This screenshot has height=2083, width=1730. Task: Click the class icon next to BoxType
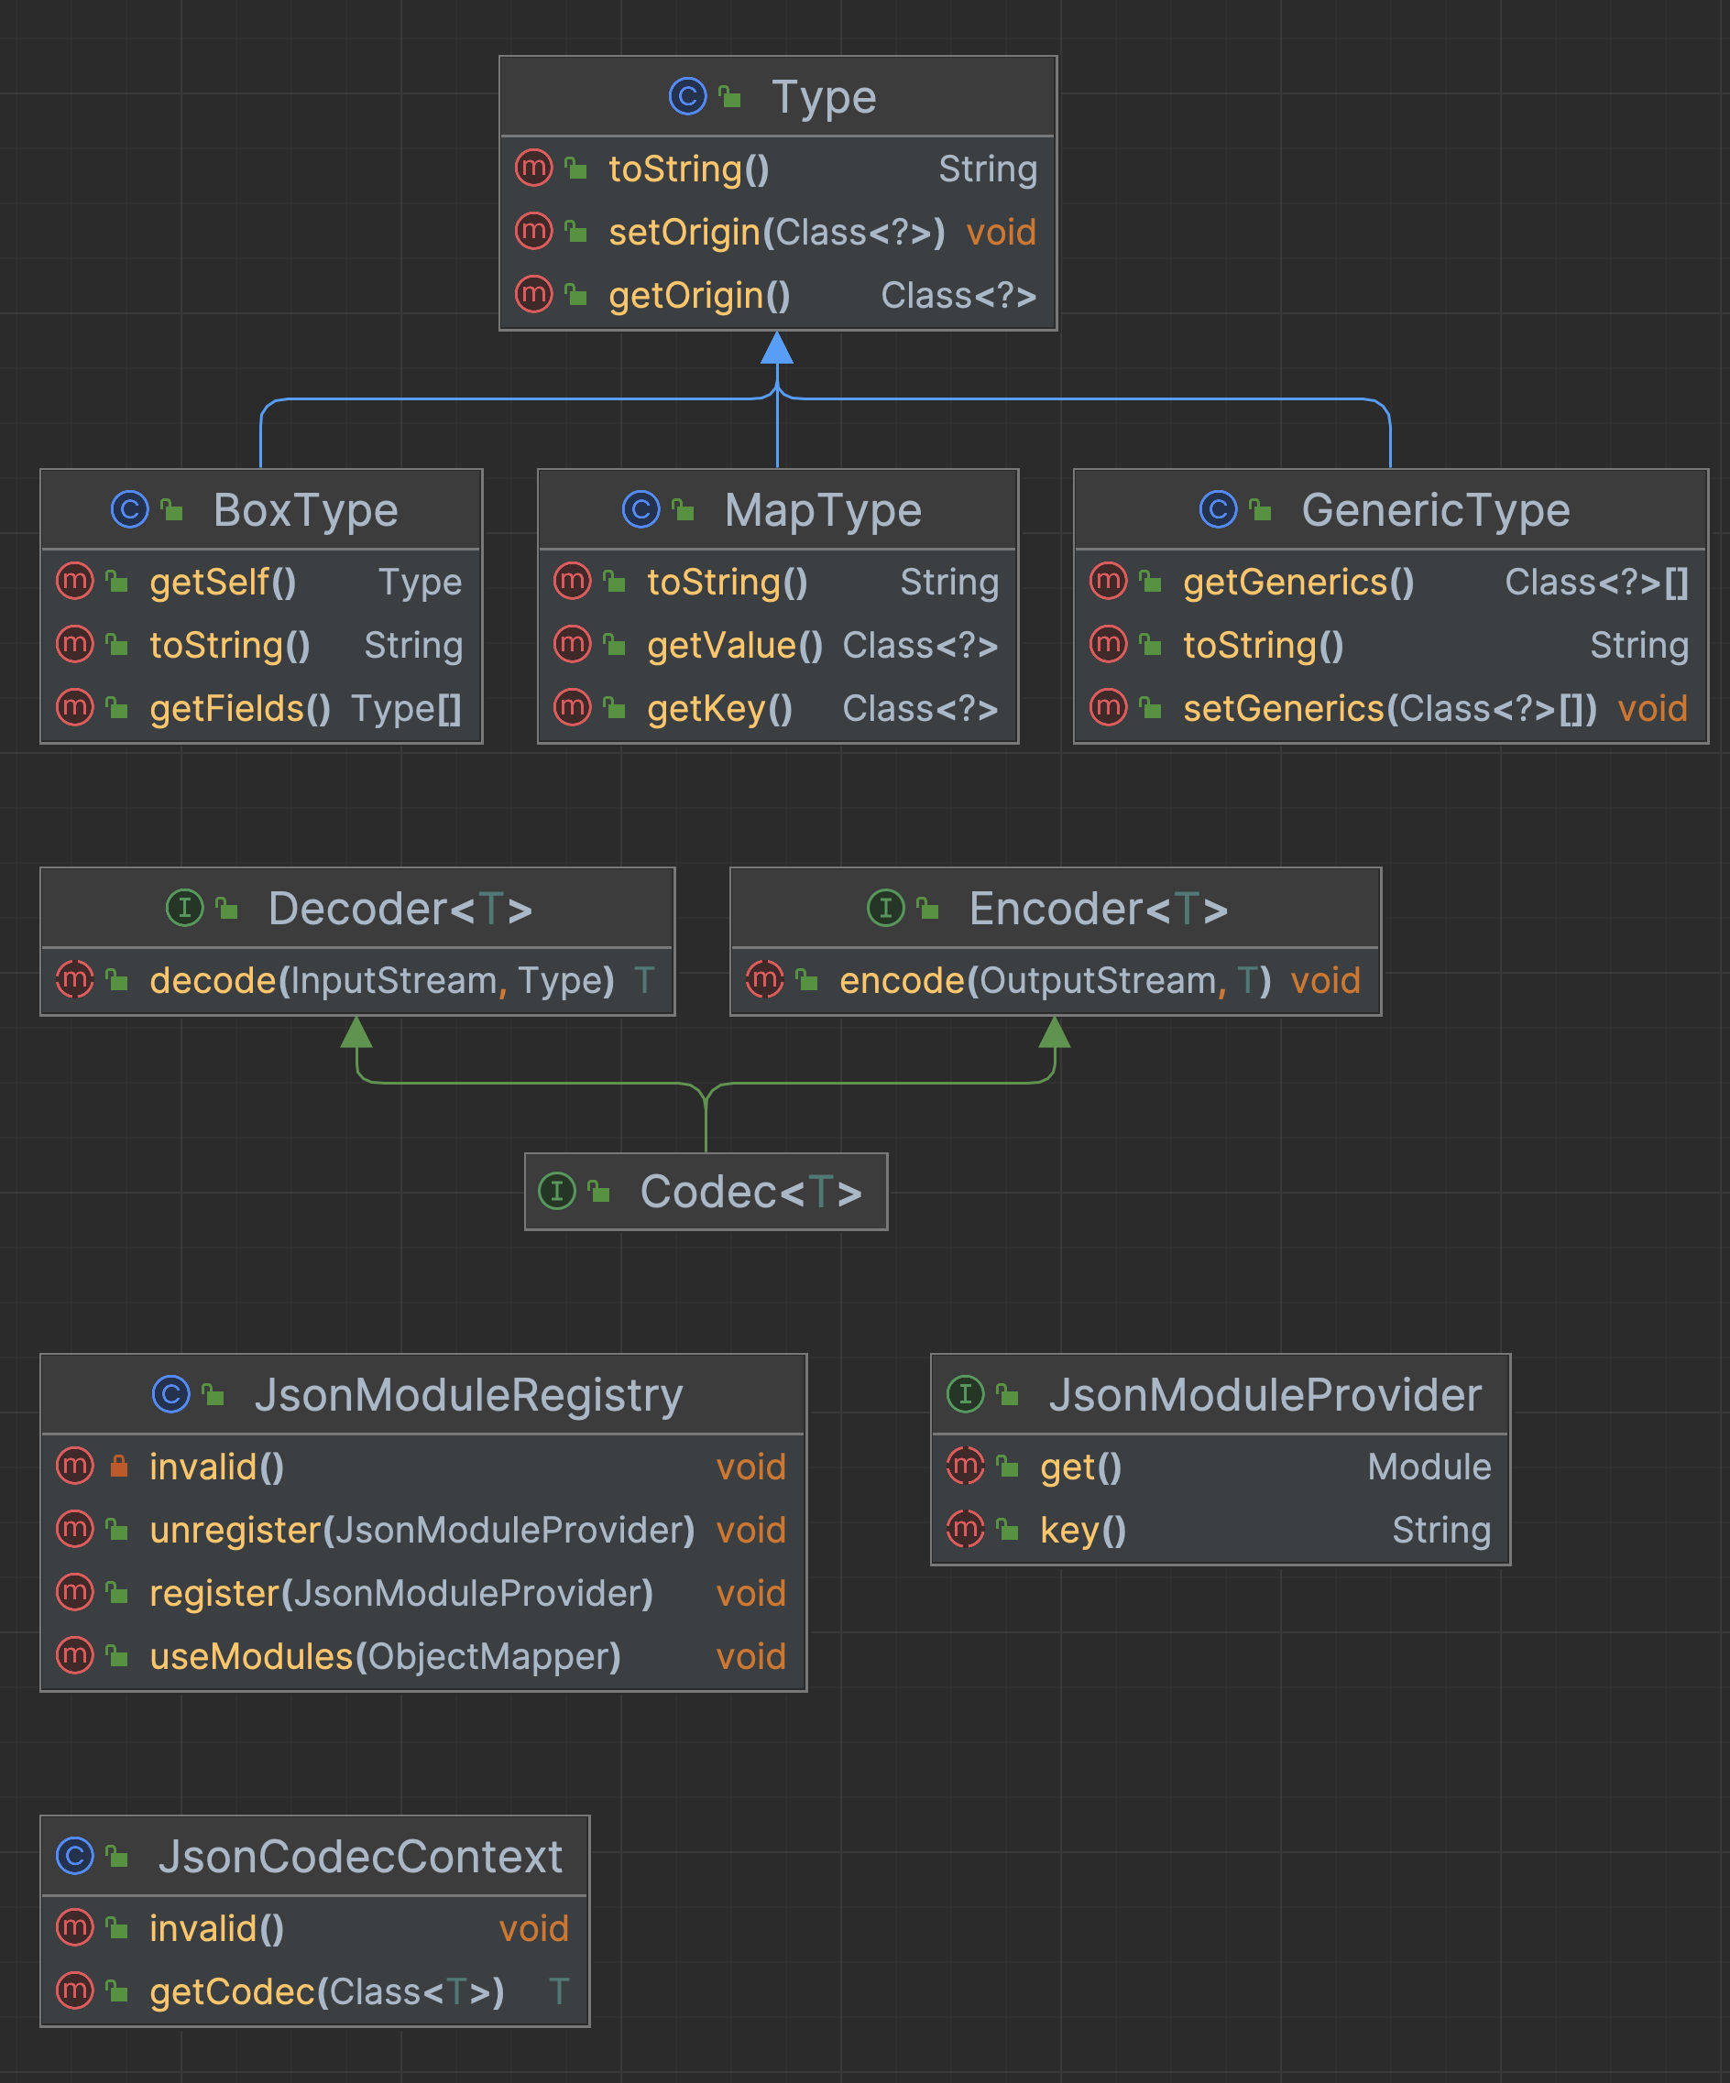129,510
